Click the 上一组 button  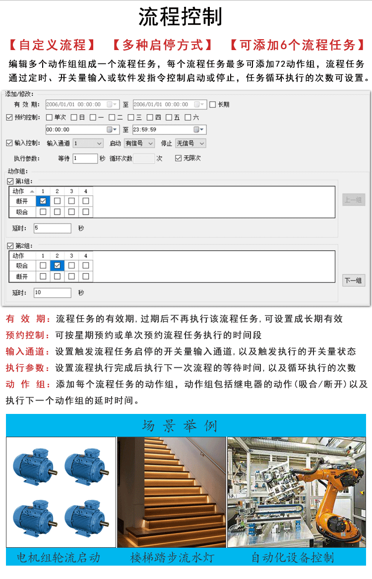[x=354, y=200]
